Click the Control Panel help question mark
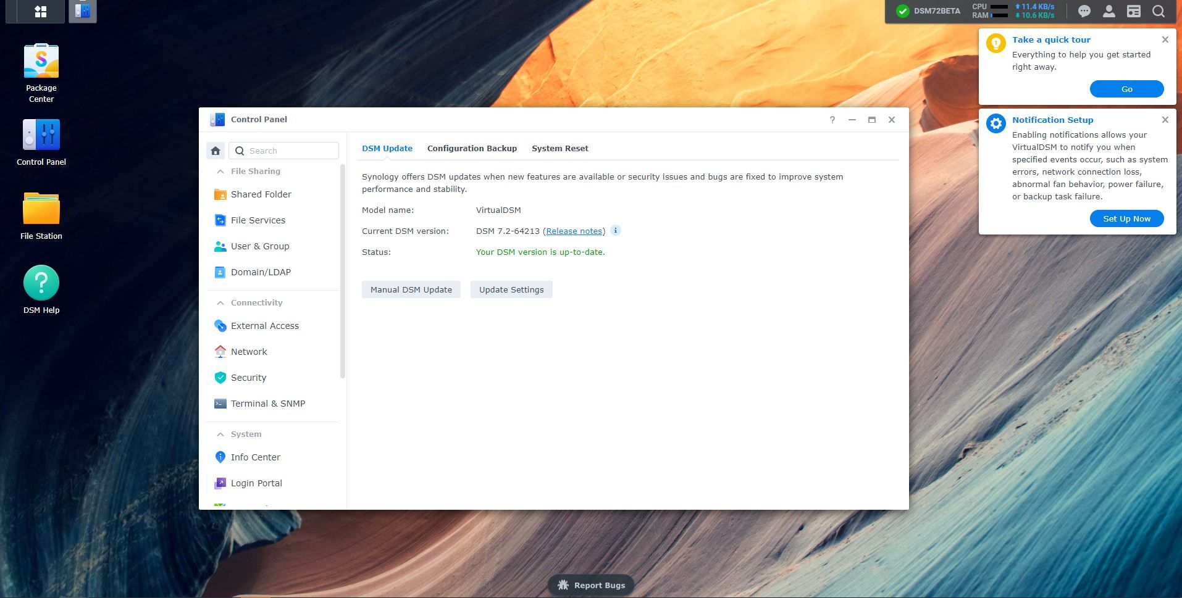 coord(832,120)
